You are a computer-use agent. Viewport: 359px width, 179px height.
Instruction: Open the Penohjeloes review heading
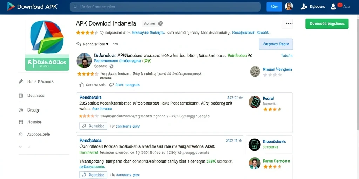(x=90, y=141)
